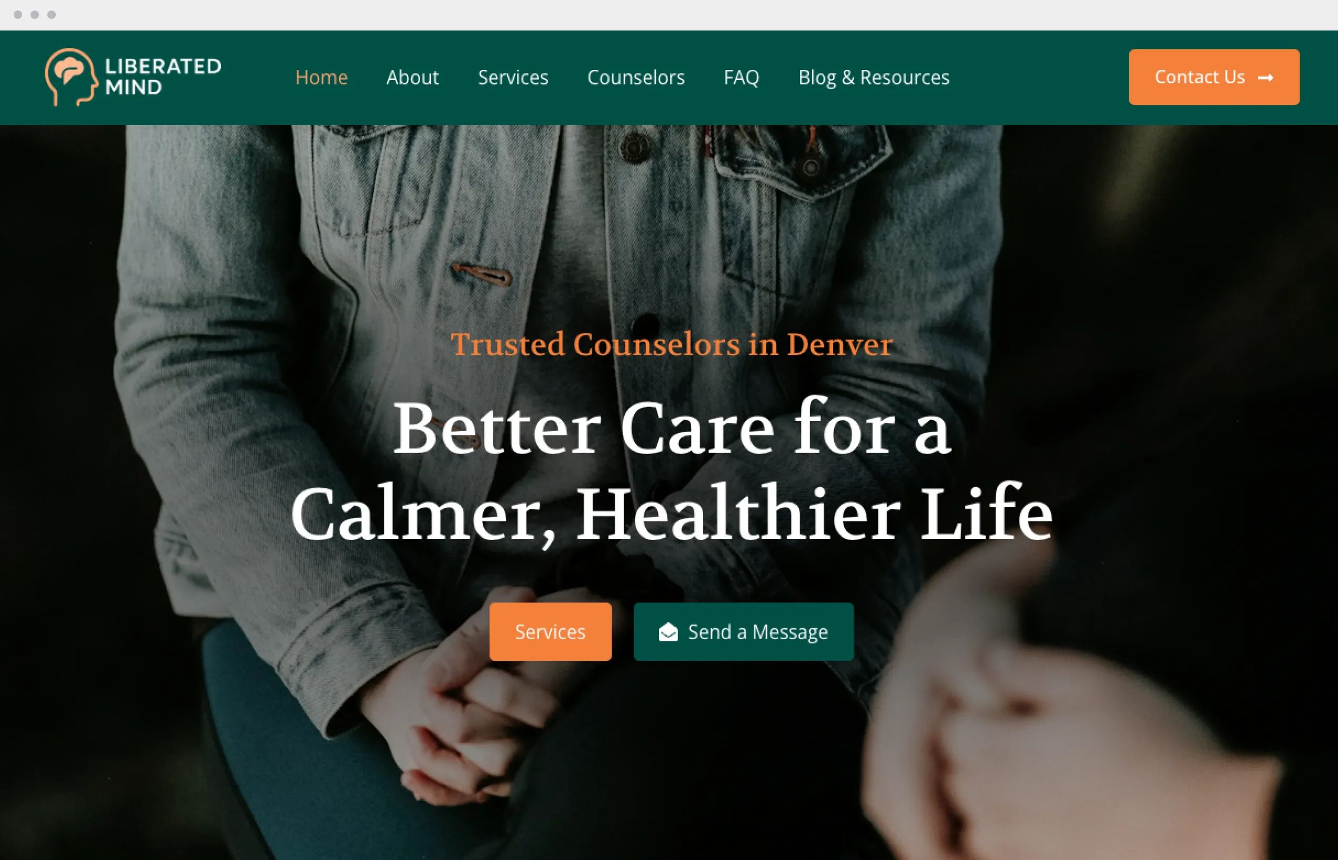1338x860 pixels.
Task: Click the arrow icon in Contact Us button
Action: (1265, 78)
